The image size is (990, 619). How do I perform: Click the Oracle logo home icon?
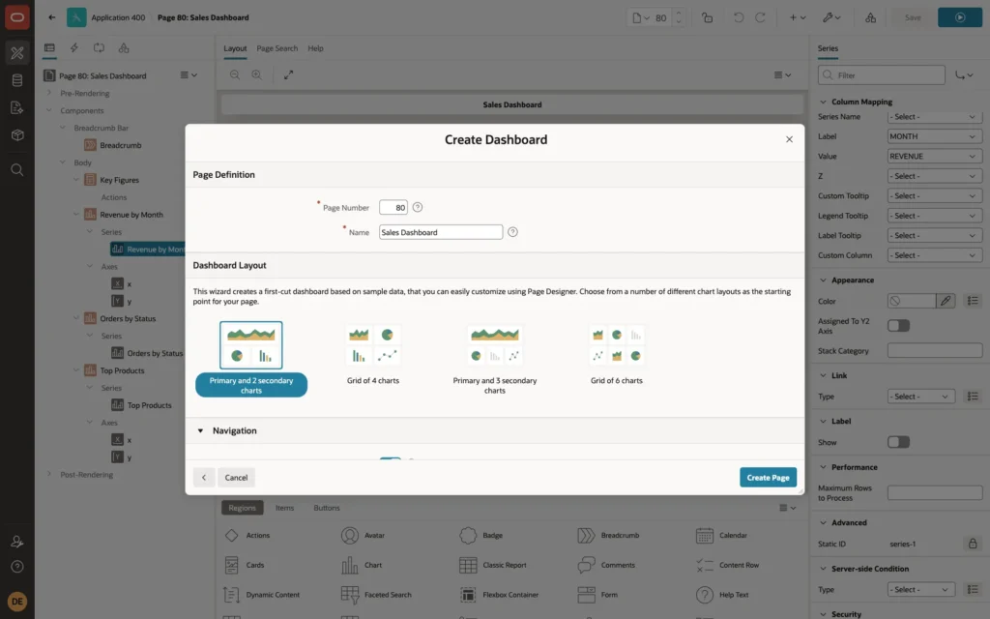point(17,17)
